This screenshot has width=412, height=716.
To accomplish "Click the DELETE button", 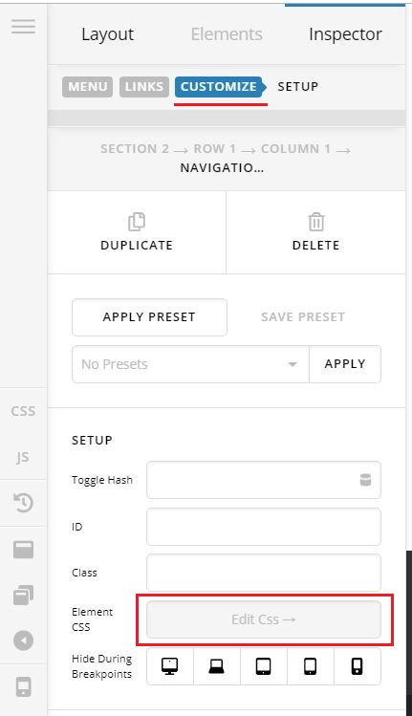I will [x=315, y=232].
